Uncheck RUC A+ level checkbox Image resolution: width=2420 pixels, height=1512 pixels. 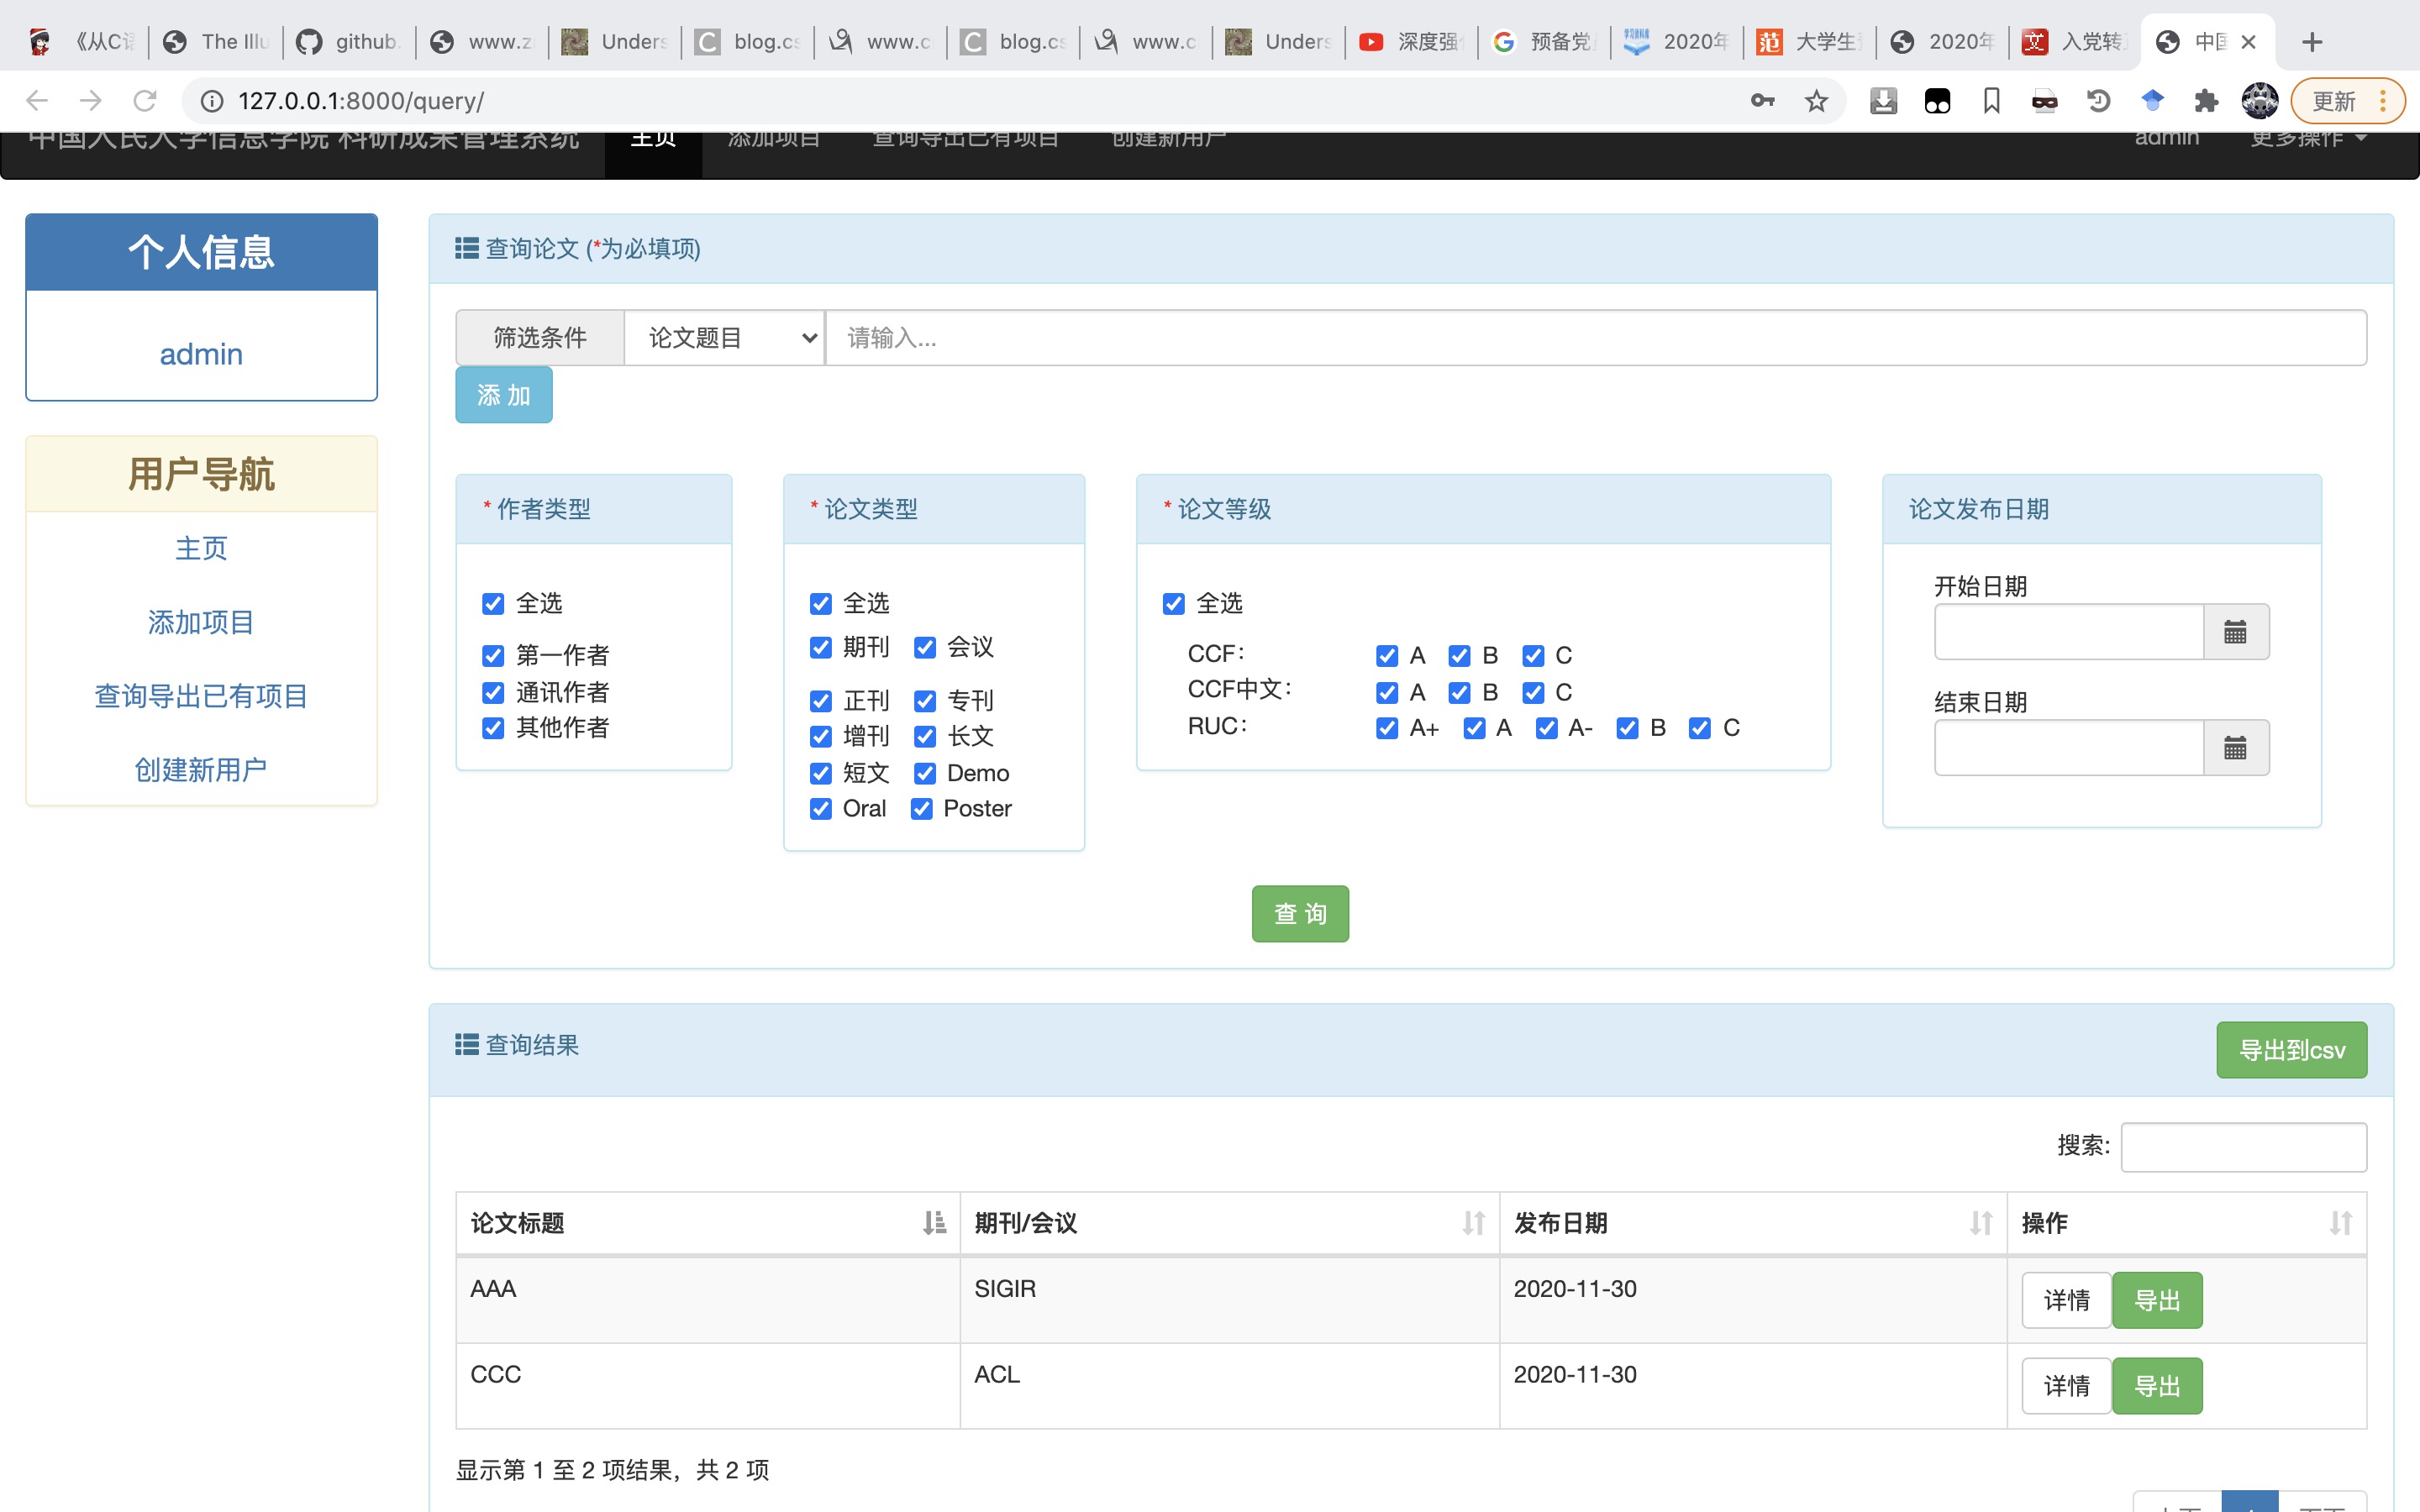pos(1386,728)
